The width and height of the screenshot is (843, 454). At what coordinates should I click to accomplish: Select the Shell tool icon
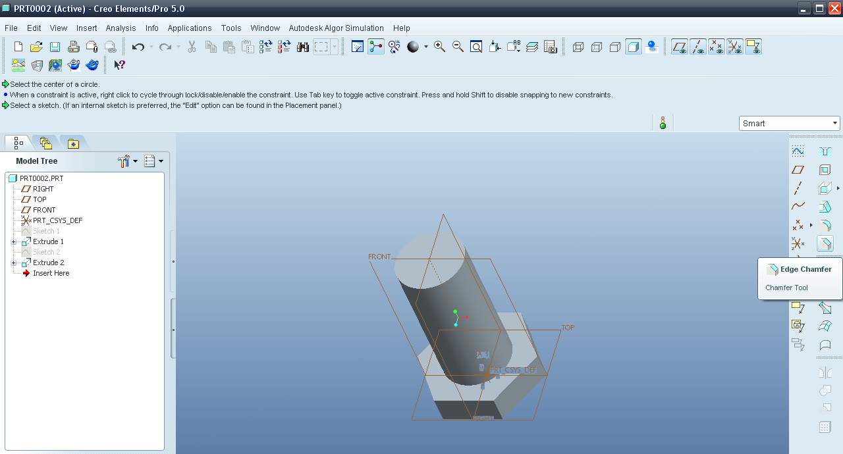[825, 170]
